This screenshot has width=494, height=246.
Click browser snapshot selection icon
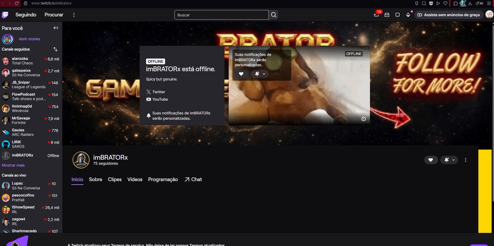(x=424, y=3)
